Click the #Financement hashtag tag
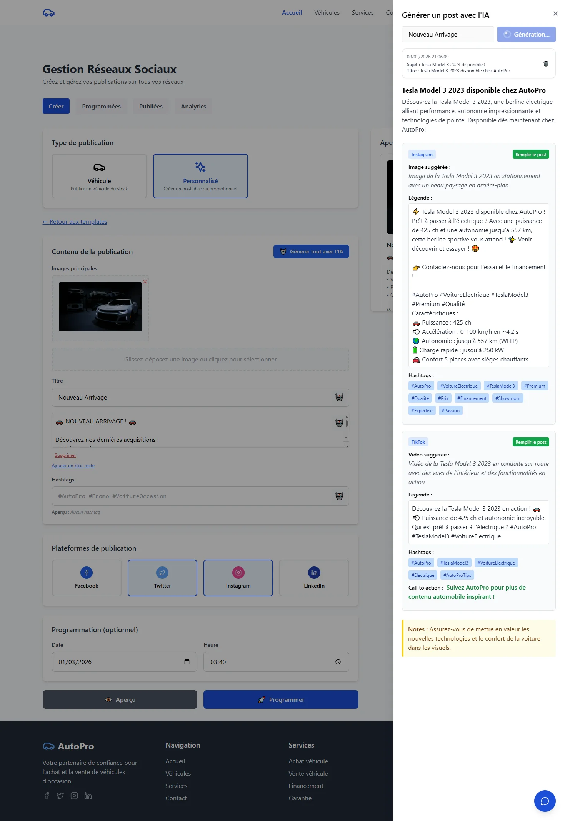The image size is (565, 821). click(x=472, y=398)
